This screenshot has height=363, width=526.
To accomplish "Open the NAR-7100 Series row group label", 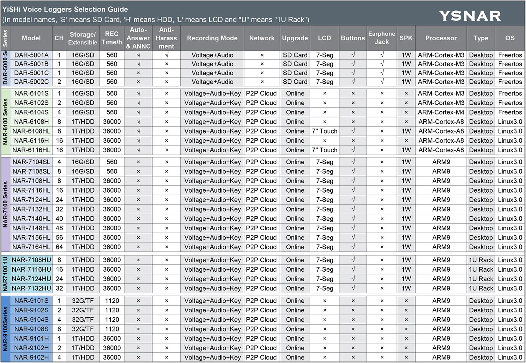I will pyautogui.click(x=5, y=205).
